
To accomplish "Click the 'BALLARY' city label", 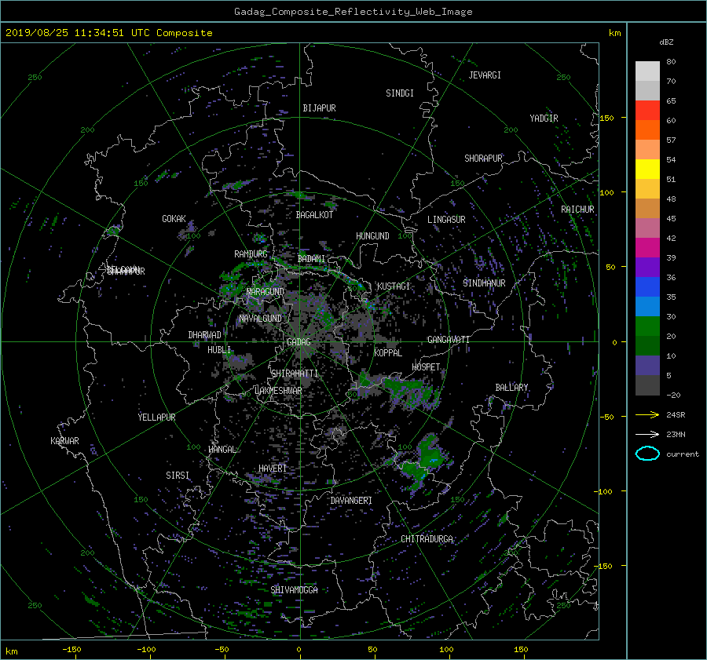I will [511, 388].
